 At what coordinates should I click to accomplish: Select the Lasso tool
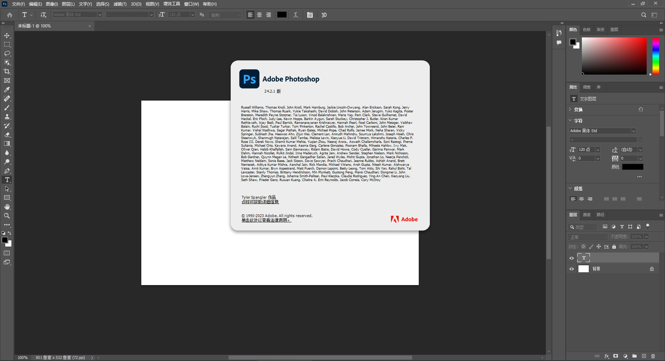point(7,53)
